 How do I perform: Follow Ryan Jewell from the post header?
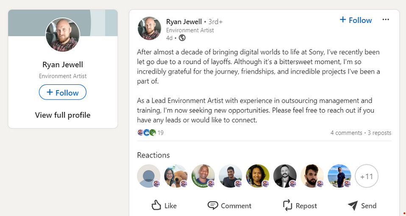pos(356,20)
